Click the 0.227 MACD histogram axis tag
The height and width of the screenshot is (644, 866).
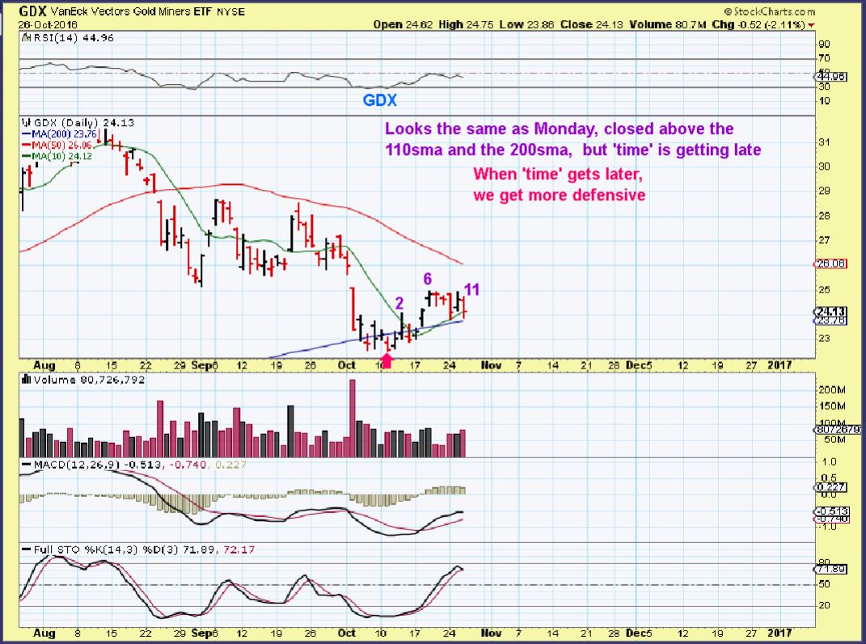point(830,486)
